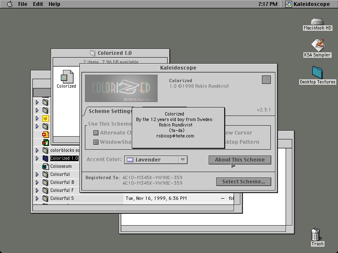Click the Colorized banner image in Kaleidoscope
338x253 pixels.
click(x=121, y=88)
